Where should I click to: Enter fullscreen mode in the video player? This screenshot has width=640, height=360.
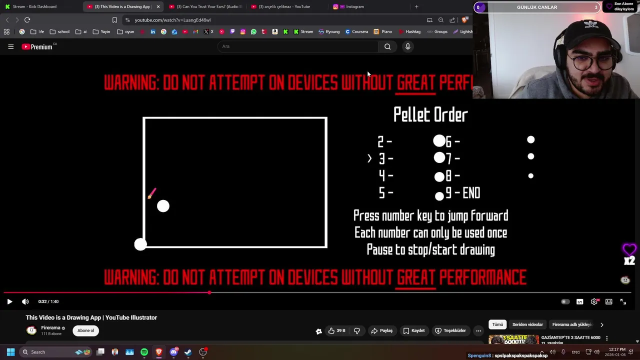(623, 301)
